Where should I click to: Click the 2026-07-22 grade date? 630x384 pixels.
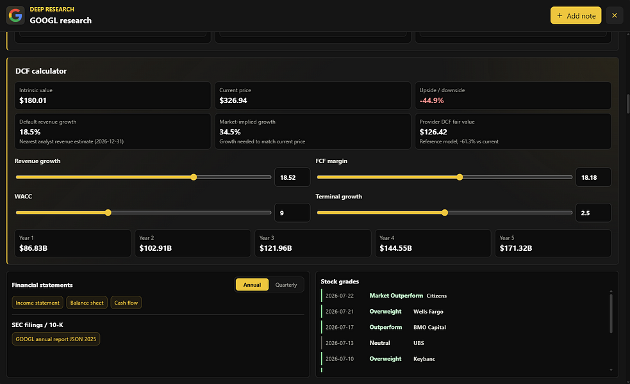click(340, 296)
